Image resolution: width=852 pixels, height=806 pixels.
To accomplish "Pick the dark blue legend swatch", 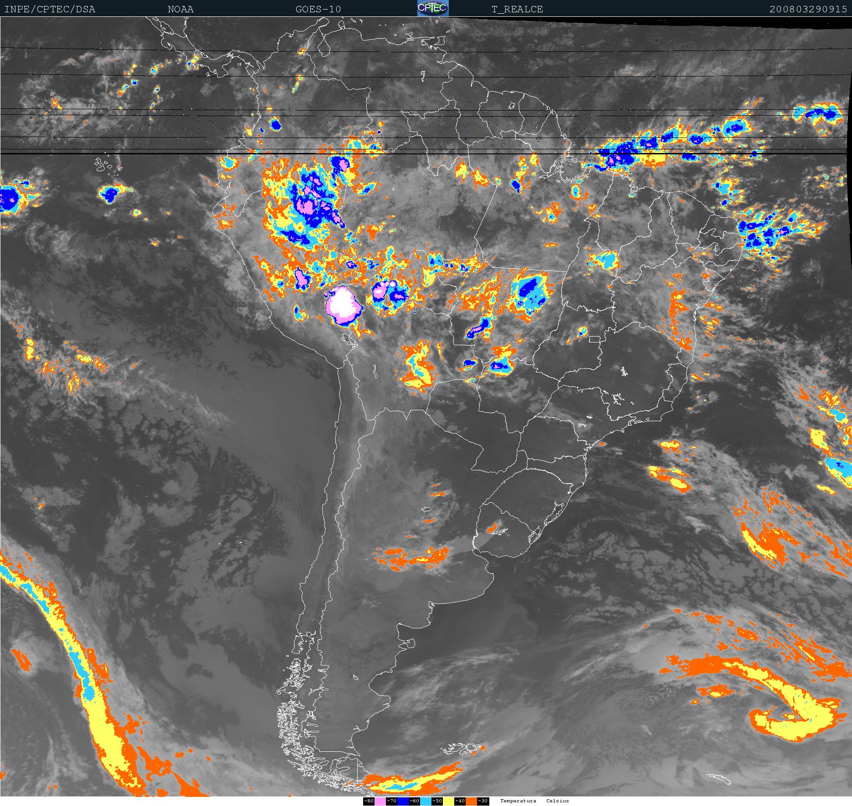I will 403,801.
